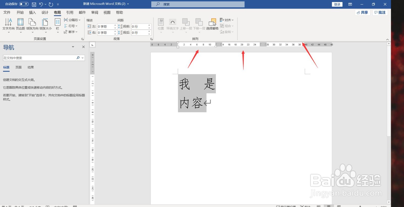Increase spacing before (段前) stepper
This screenshot has width=404, height=207.
149,25
